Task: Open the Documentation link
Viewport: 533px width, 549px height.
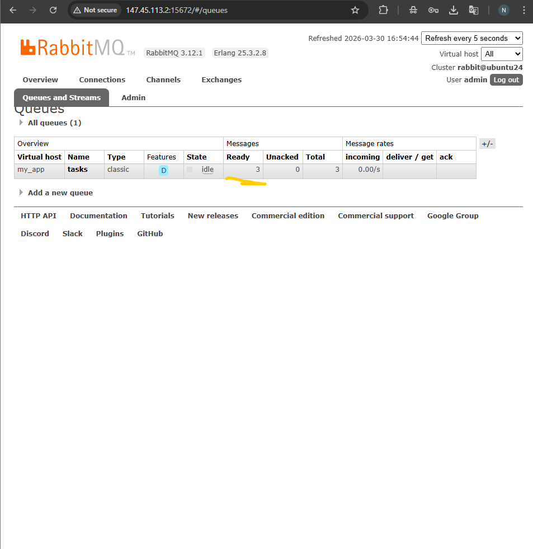Action: (98, 216)
